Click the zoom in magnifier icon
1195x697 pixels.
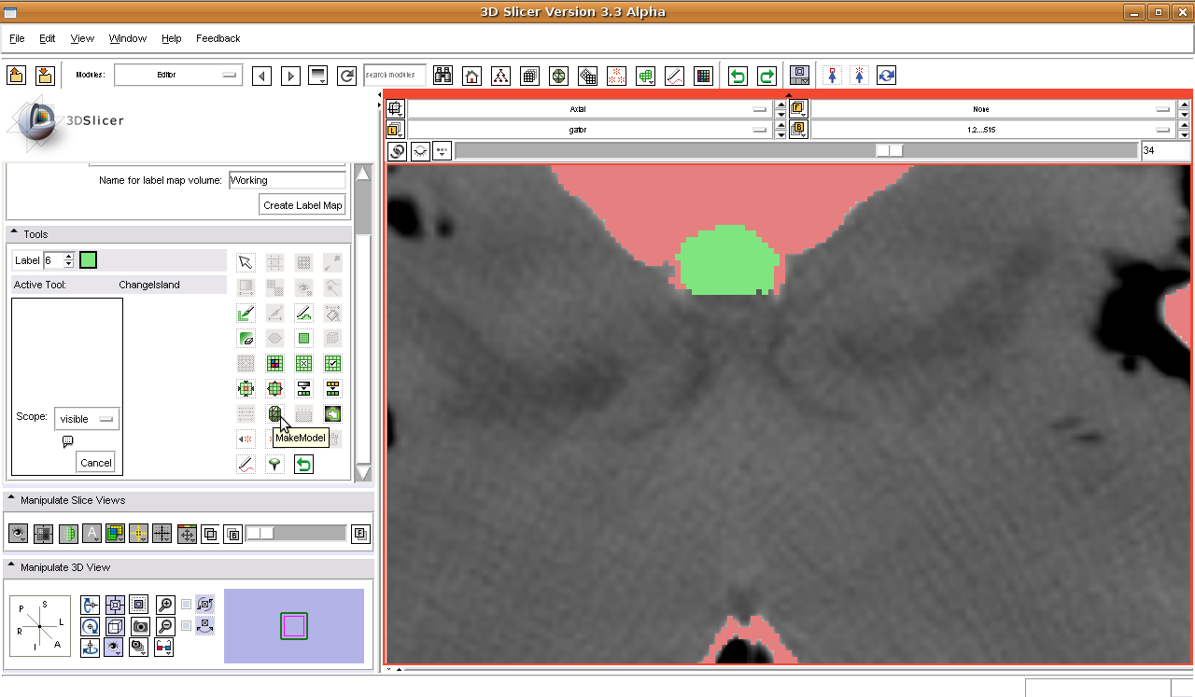[x=164, y=605]
